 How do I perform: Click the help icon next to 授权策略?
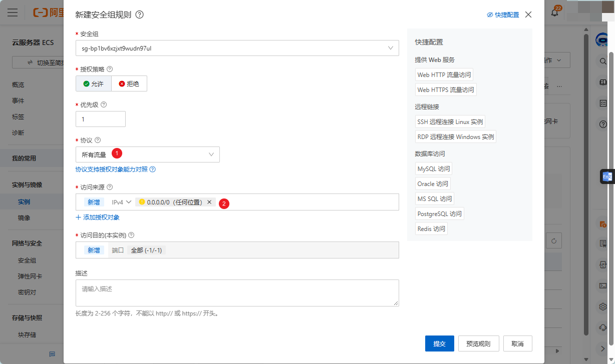[110, 69]
